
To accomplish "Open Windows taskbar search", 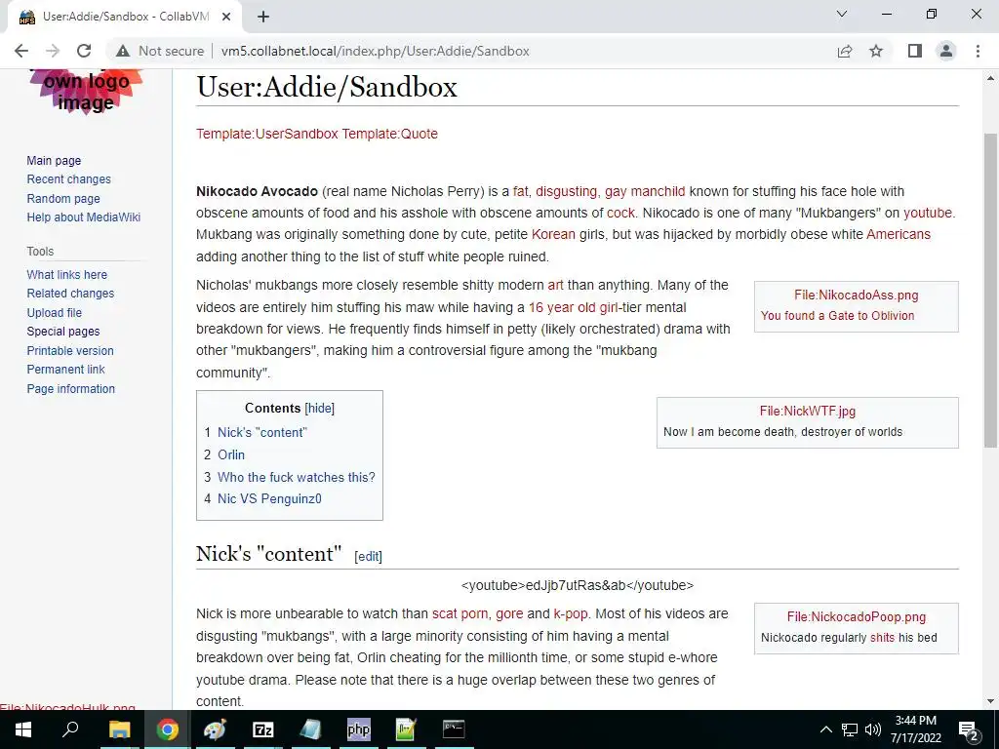I will click(70, 729).
